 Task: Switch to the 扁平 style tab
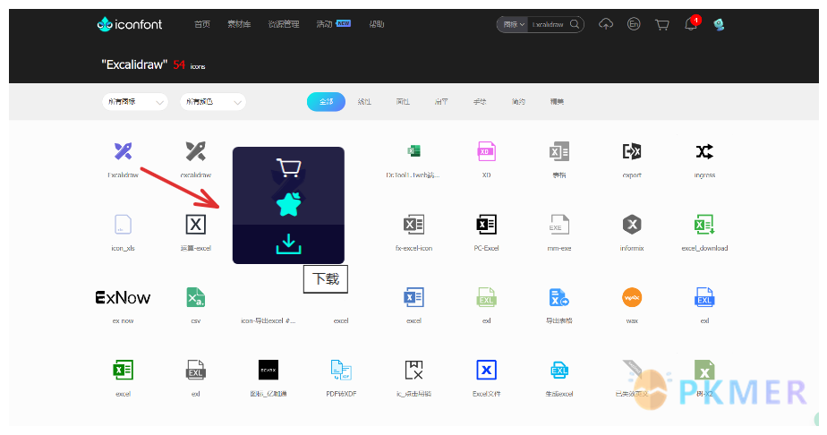(441, 102)
